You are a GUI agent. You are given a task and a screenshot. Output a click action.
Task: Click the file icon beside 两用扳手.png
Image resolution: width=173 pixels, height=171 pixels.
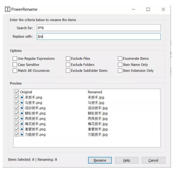point(22,119)
